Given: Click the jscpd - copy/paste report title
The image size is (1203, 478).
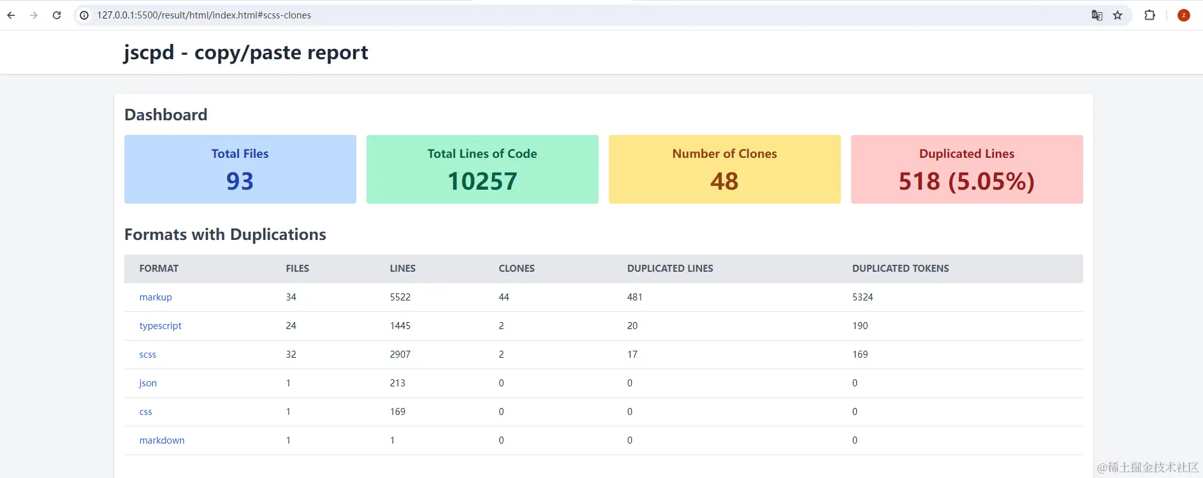Looking at the screenshot, I should pyautogui.click(x=246, y=52).
